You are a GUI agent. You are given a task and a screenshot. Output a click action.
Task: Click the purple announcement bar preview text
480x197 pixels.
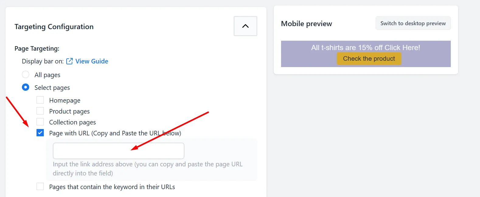(x=366, y=48)
